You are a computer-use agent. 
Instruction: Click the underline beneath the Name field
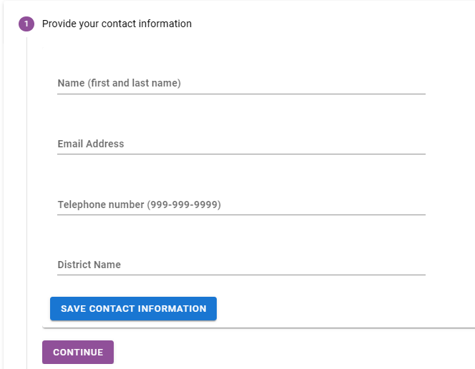coord(241,94)
